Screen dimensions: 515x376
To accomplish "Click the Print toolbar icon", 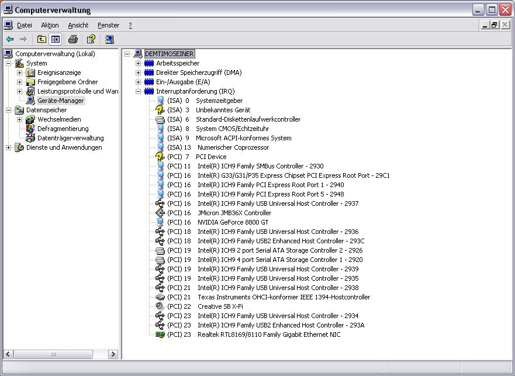I will [x=73, y=39].
